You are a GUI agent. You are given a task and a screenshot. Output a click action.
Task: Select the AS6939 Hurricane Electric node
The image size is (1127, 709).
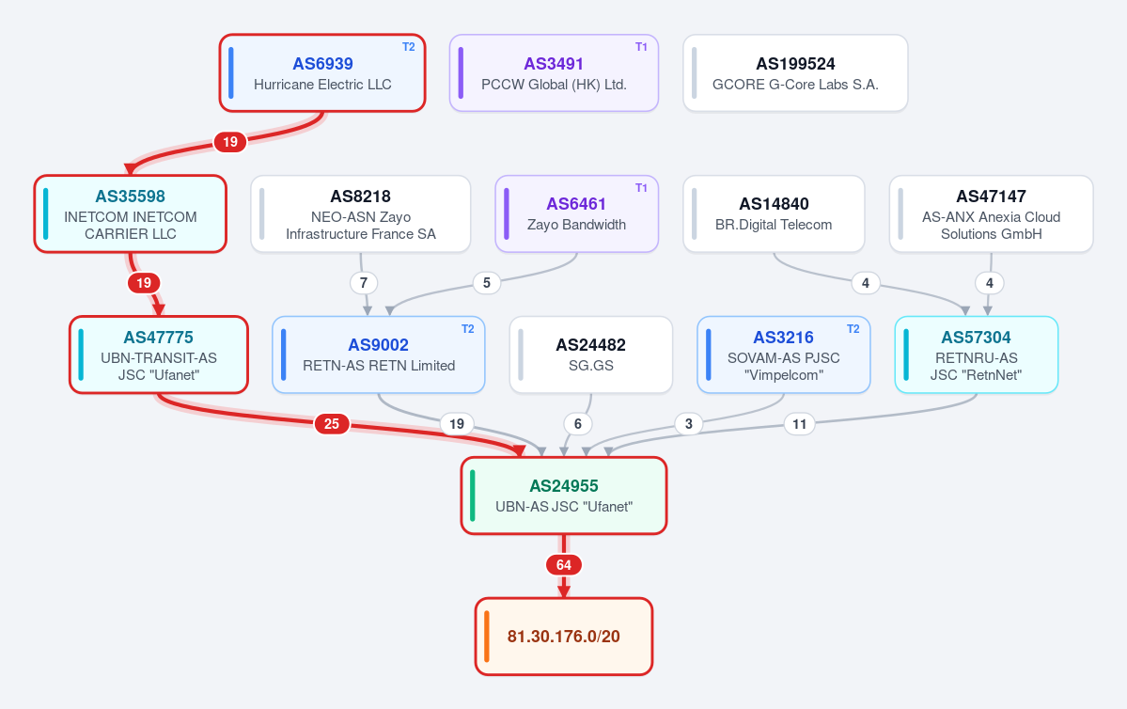[x=322, y=73]
